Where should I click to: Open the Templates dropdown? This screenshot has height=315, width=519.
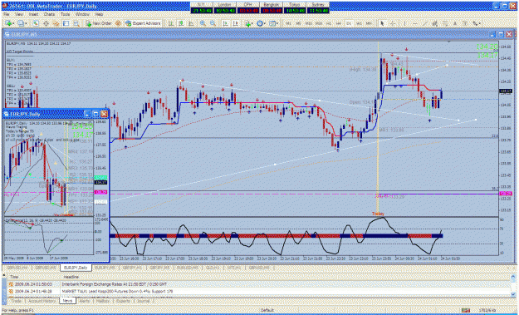click(273, 23)
